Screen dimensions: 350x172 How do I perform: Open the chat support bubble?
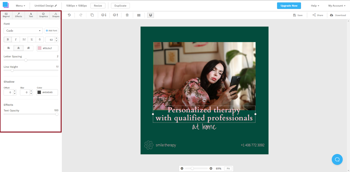[337, 159]
